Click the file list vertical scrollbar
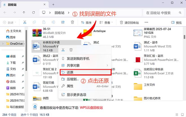The image size is (186, 117). point(184,37)
